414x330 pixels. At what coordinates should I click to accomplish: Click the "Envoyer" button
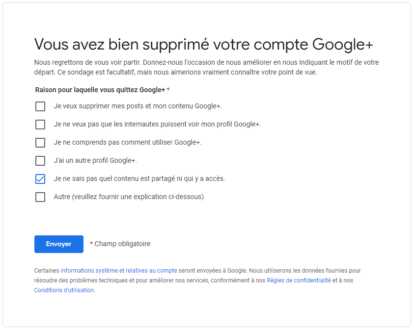coord(59,244)
